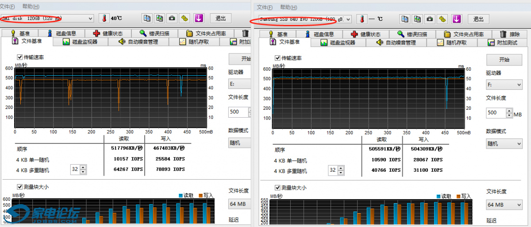The height and width of the screenshot is (227, 531).
Task: Click 退出 button in left window
Action: [x=220, y=18]
